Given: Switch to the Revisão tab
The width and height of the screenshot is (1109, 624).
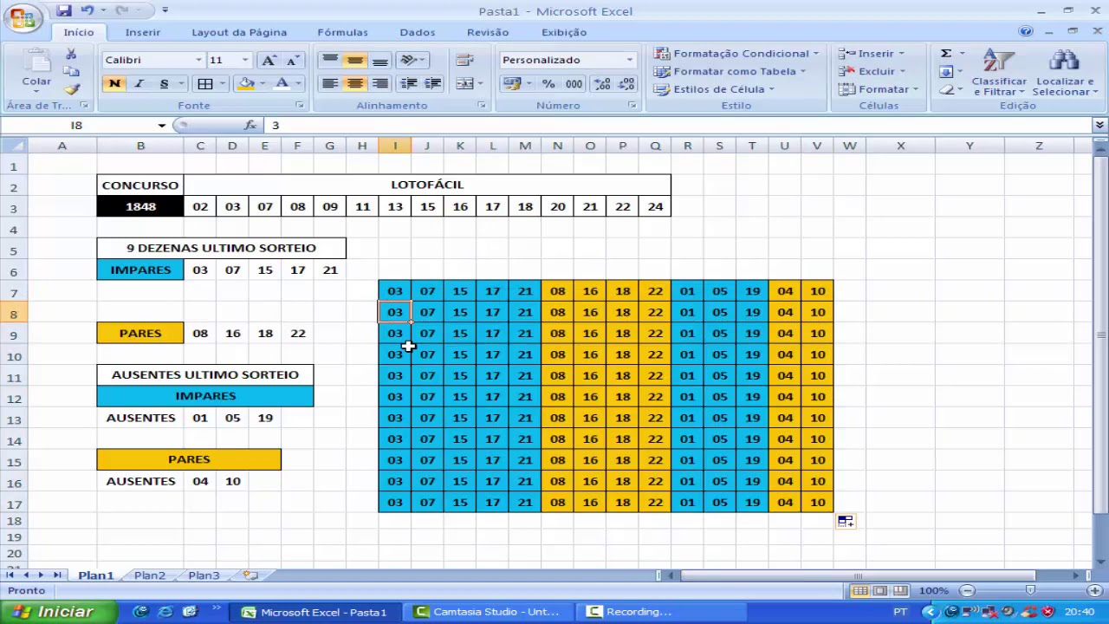Looking at the screenshot, I should [488, 32].
